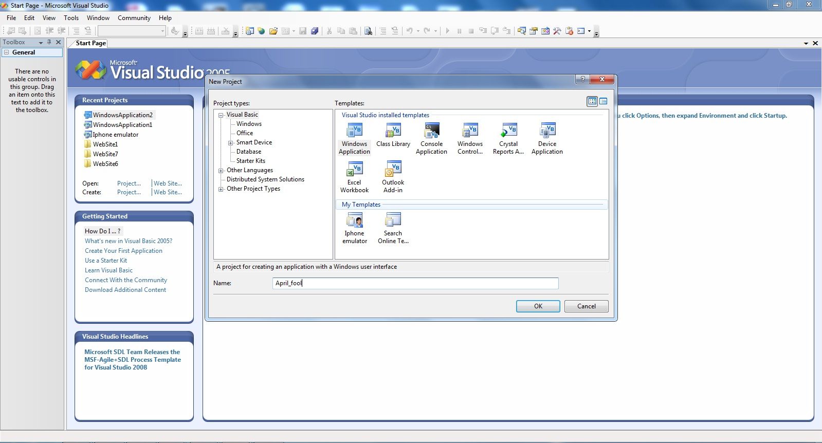The width and height of the screenshot is (822, 443).
Task: Expand the Other Languages tree node
Action: click(x=221, y=171)
